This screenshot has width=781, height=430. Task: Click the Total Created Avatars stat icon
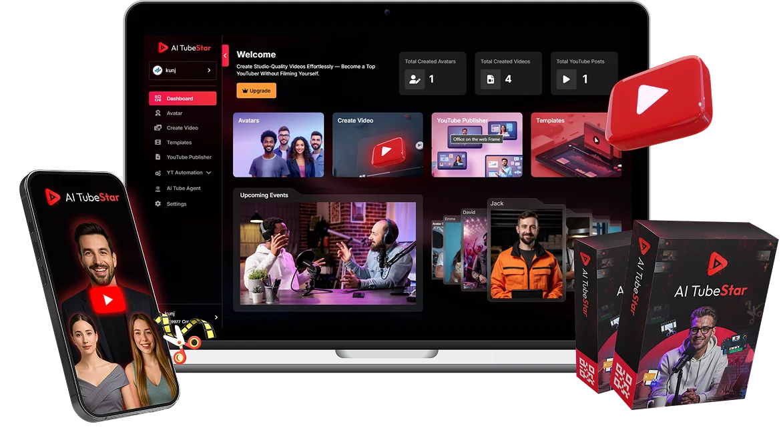click(415, 79)
